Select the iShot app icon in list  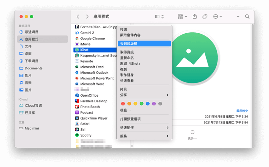pyautogui.click(x=77, y=50)
